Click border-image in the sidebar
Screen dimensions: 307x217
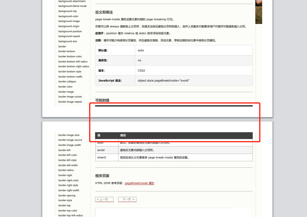66,92
